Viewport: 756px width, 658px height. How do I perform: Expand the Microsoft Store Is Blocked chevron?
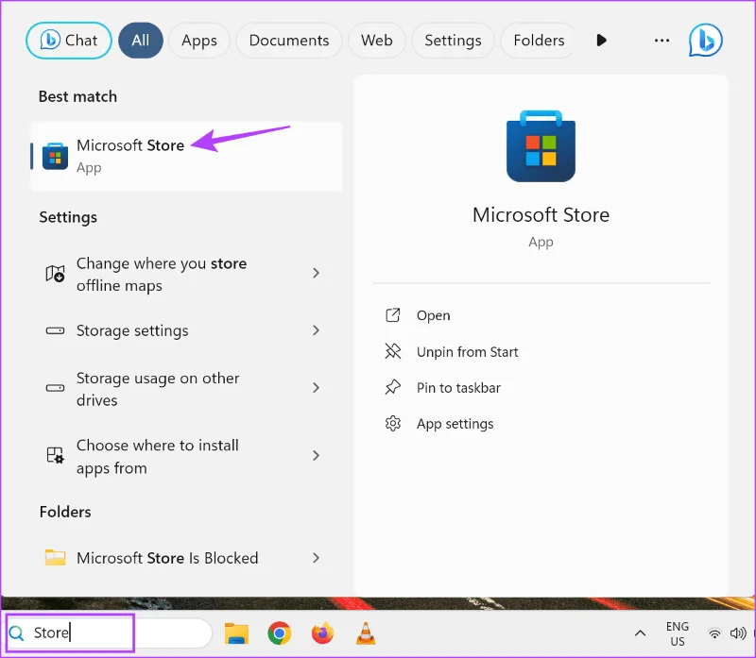coord(316,558)
